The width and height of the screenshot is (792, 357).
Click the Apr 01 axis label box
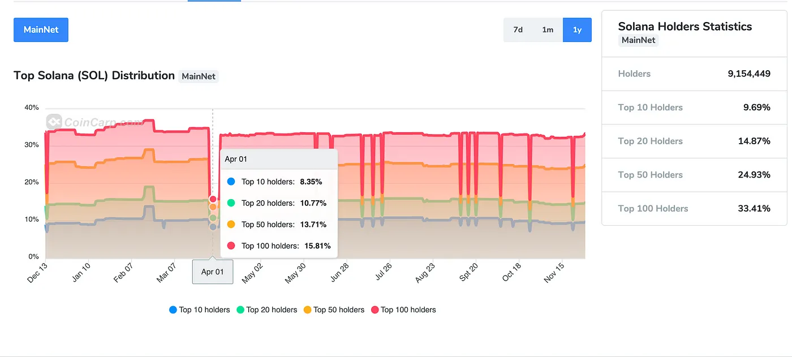click(213, 272)
